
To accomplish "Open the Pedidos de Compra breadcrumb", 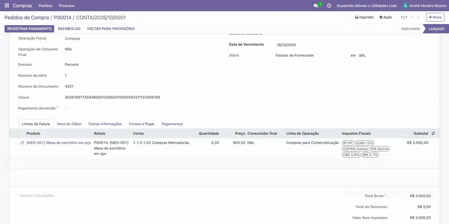I will point(27,17).
